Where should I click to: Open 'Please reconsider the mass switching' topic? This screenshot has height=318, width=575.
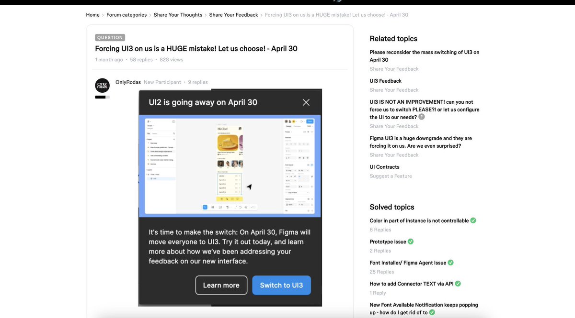(x=425, y=56)
